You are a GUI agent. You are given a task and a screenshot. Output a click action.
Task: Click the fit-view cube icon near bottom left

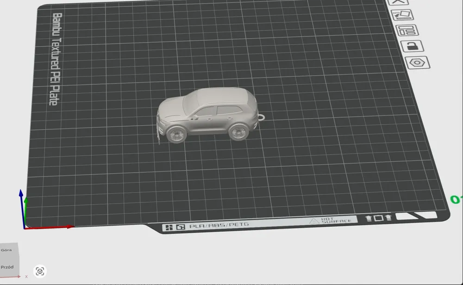40,271
